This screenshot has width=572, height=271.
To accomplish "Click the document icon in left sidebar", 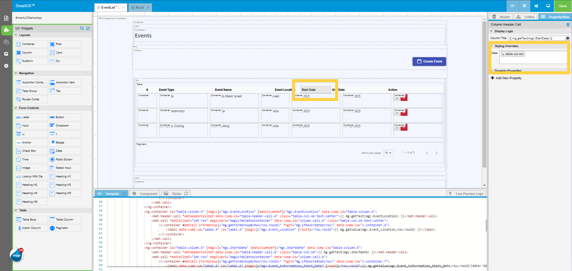I will tap(6, 18).
